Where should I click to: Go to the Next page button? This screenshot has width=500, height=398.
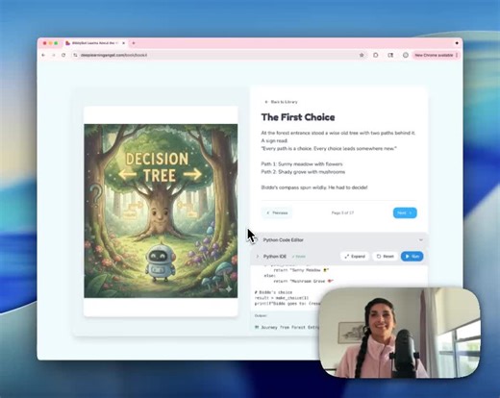coord(405,212)
